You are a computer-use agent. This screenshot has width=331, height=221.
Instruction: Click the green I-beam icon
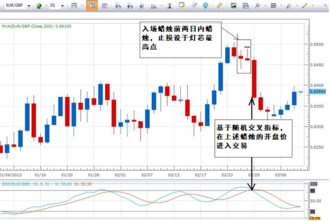coord(170,6)
